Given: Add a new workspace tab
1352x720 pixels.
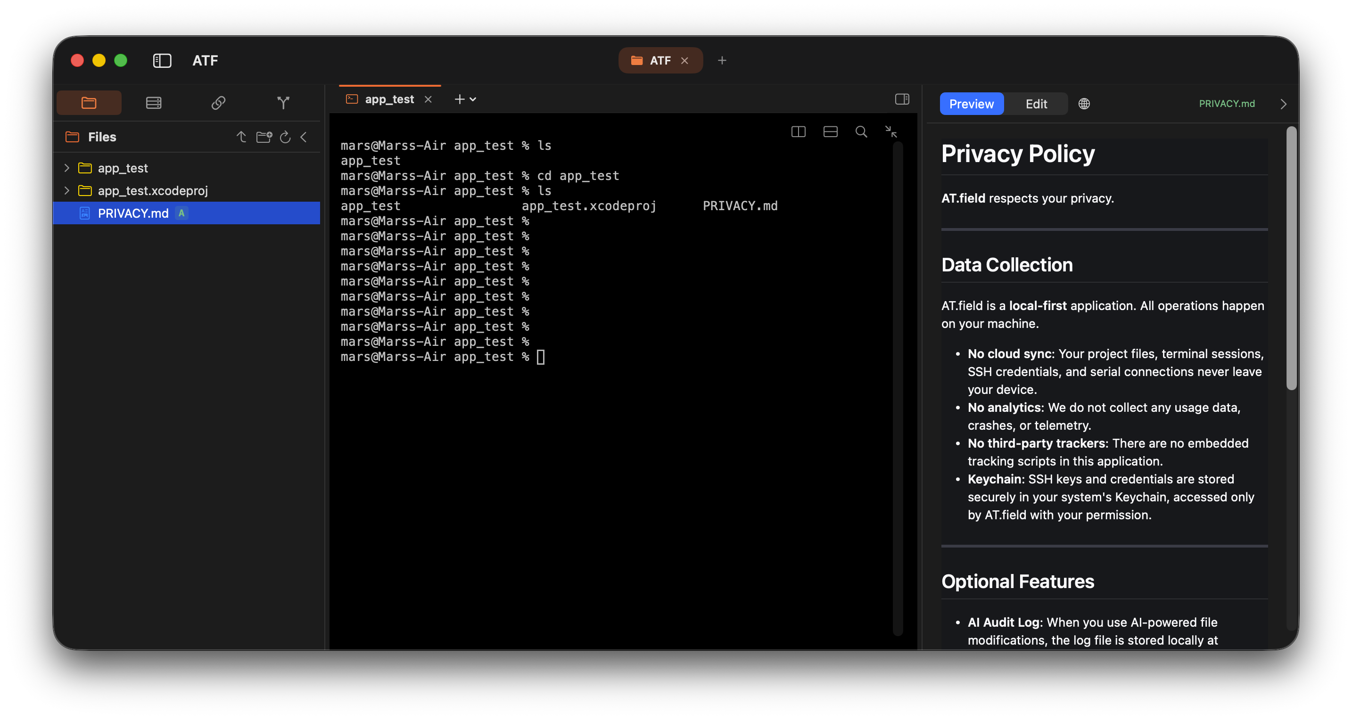Looking at the screenshot, I should 722,60.
